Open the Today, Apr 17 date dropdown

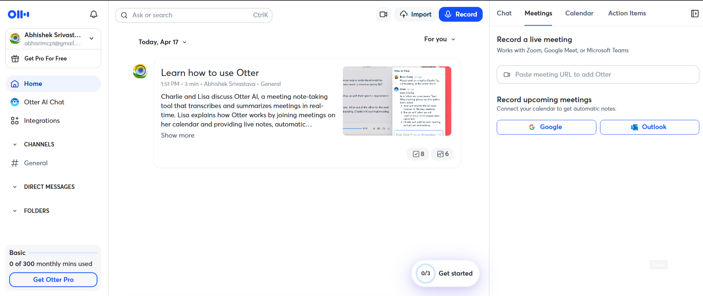point(162,42)
